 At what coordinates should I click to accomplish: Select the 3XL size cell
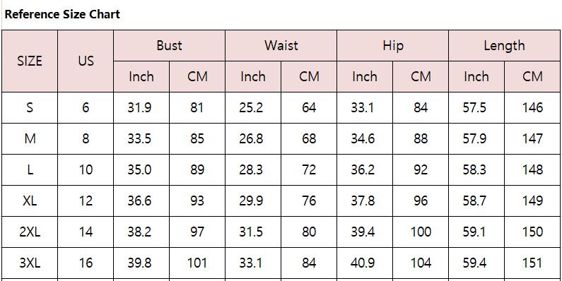click(x=30, y=263)
